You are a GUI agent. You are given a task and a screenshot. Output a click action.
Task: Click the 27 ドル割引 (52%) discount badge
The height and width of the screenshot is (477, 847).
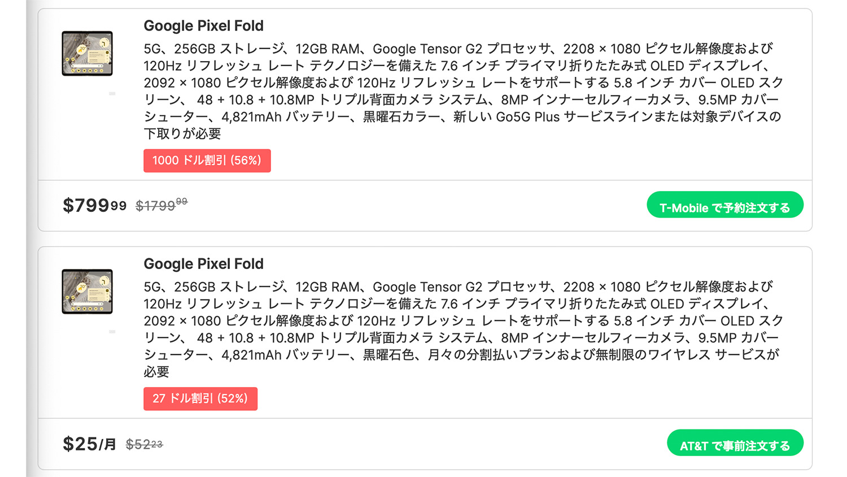click(200, 398)
